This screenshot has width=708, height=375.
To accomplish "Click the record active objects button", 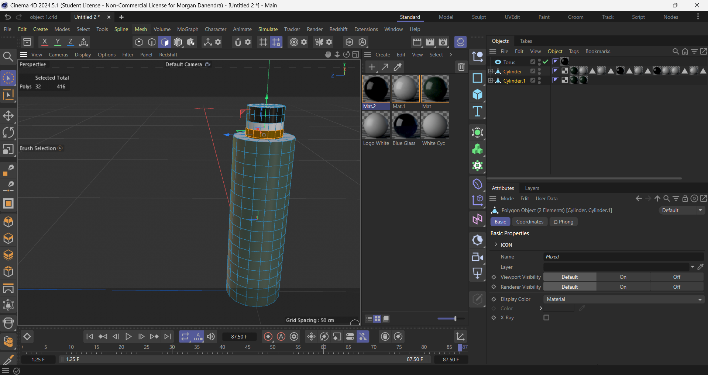I will (268, 337).
